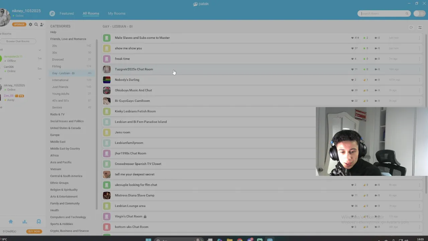Image resolution: width=428 pixels, height=241 pixels.
Task: Open File Explorer from the taskbar
Action: (x=230, y=240)
